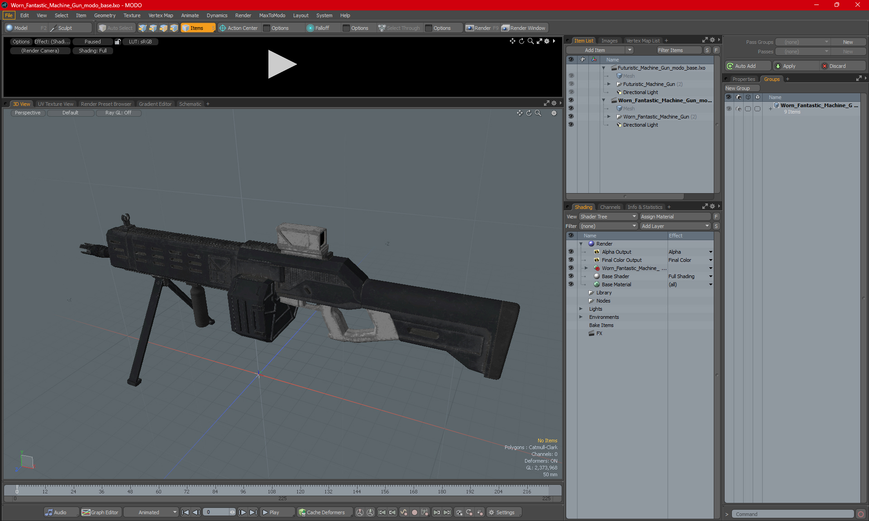Collapse the Worn_Fantastic_Machine_Gun_mo scene

[x=603, y=100]
